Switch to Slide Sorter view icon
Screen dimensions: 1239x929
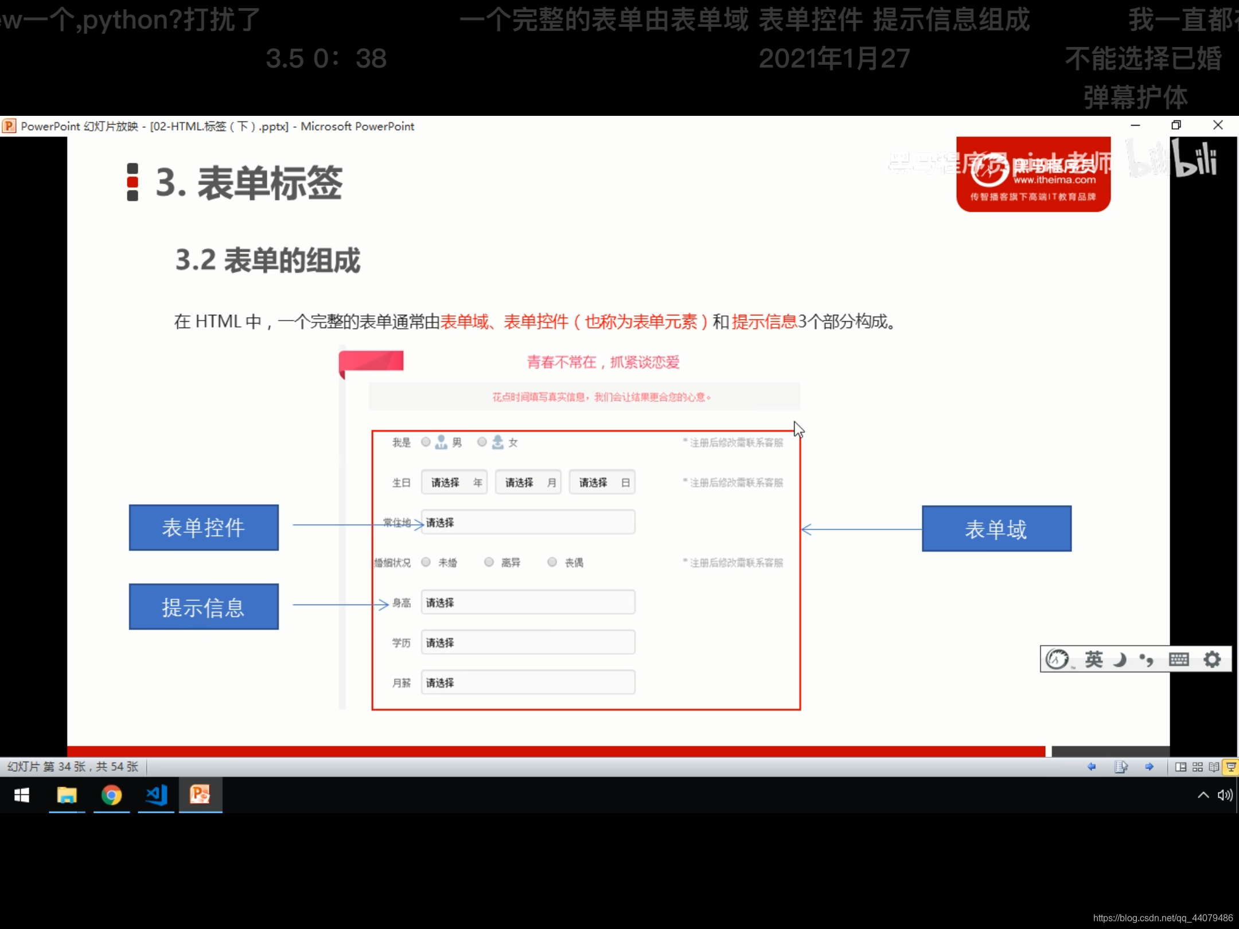click(1198, 767)
